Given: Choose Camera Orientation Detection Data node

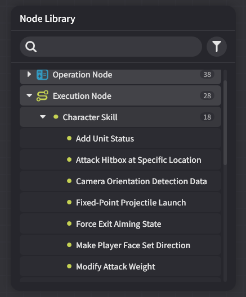Looking at the screenshot, I should [x=120, y=181].
